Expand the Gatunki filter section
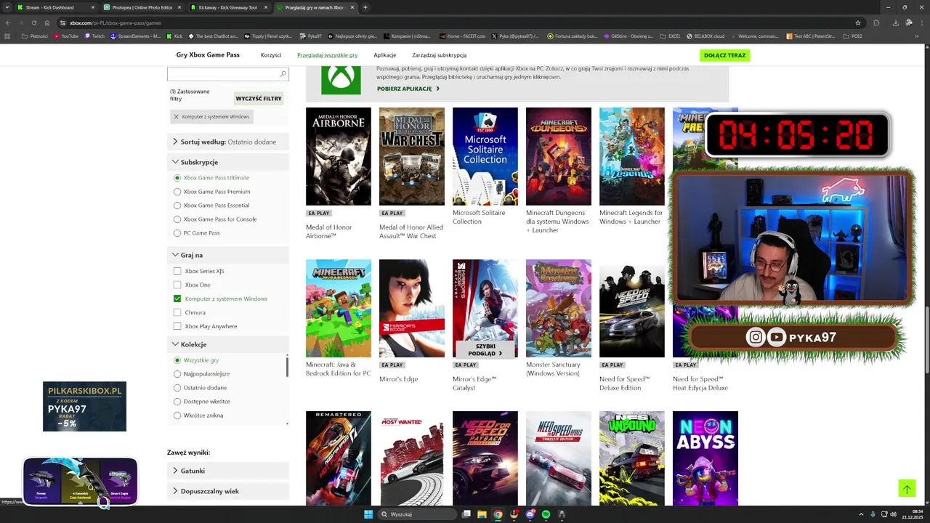The width and height of the screenshot is (930, 523). tap(227, 471)
